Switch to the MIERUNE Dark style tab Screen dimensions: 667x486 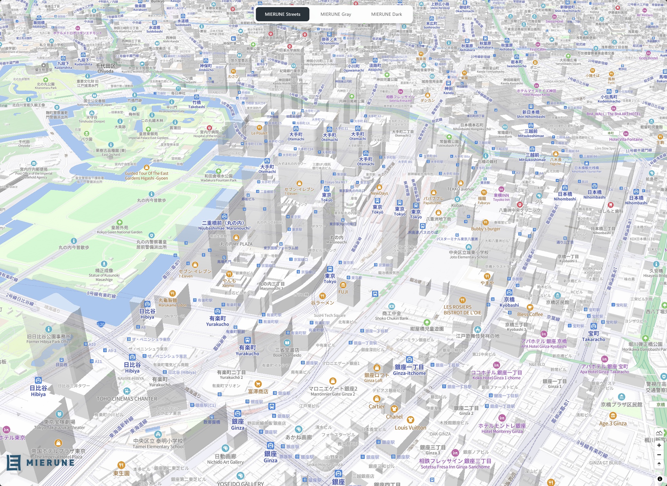coord(386,14)
